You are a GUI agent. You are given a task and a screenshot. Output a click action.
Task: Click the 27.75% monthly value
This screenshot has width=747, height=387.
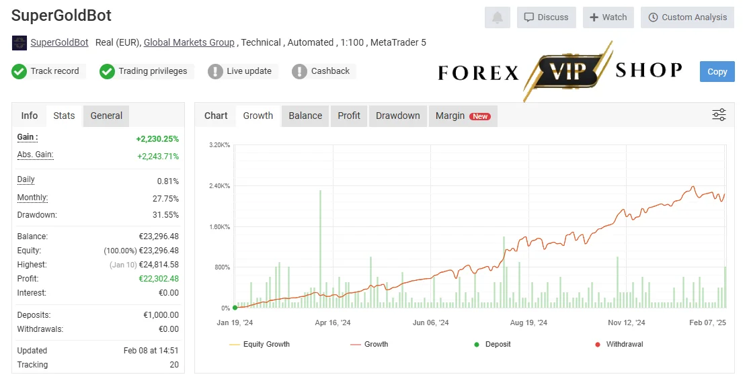tap(166, 198)
